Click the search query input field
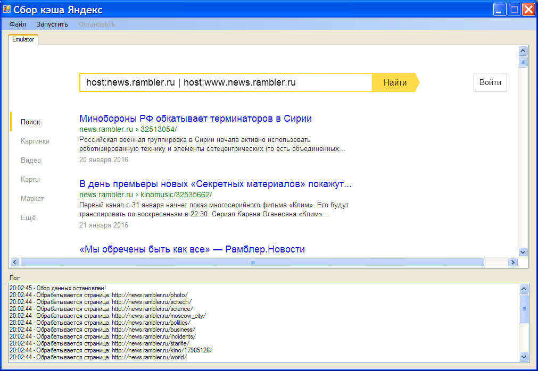 [x=226, y=82]
